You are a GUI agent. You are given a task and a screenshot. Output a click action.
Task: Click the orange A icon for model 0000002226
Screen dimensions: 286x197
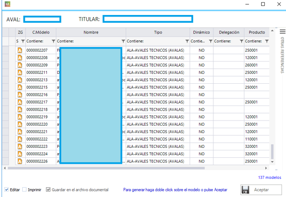(20, 161)
